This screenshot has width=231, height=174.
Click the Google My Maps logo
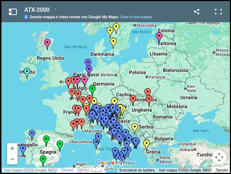(x=116, y=163)
